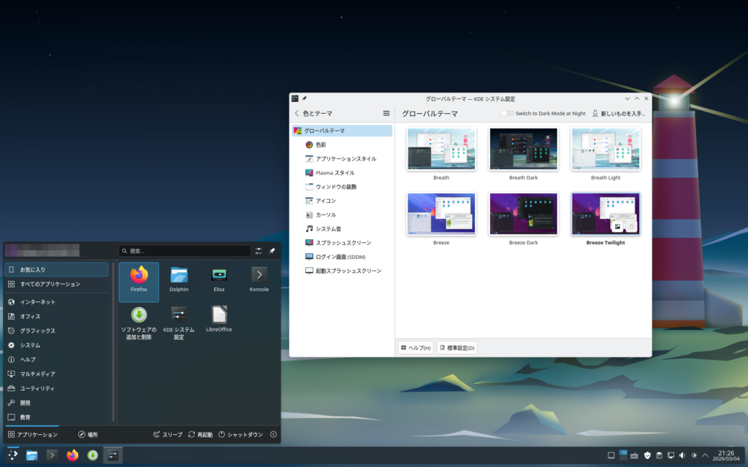Expand hidden system tray icons arrow
This screenshot has height=467, width=748.
(705, 455)
